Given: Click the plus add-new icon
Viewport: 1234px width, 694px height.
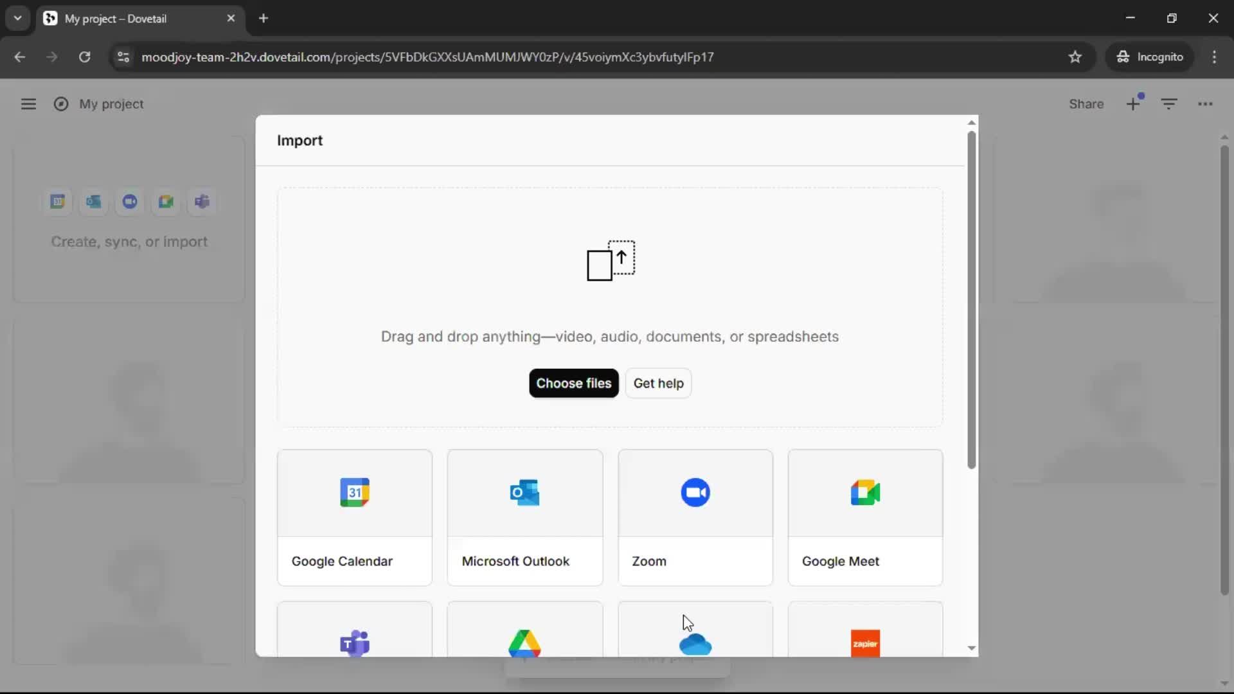Looking at the screenshot, I should pyautogui.click(x=1133, y=104).
